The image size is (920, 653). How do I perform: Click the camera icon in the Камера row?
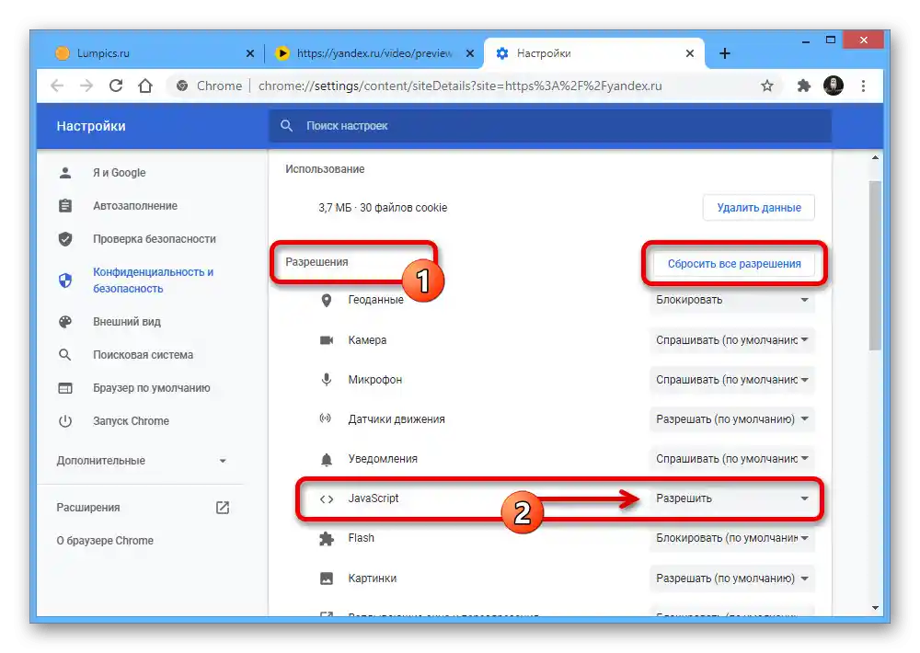[x=327, y=340]
